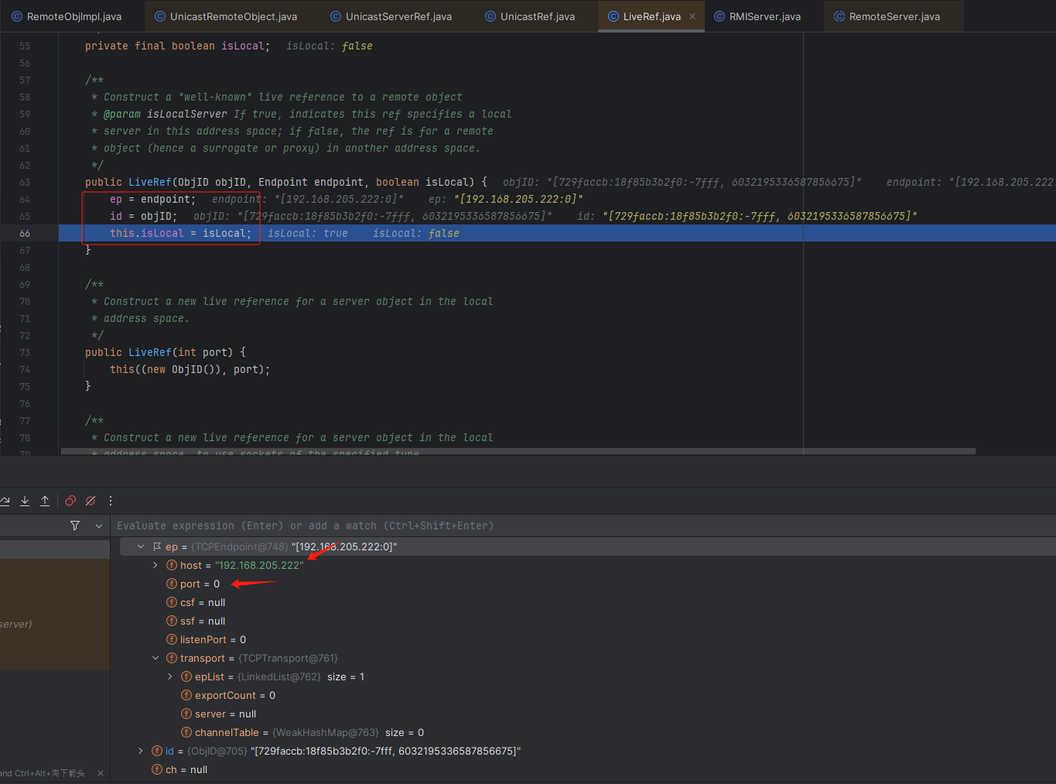Click the class icon on RMIServer.java tab
This screenshot has width=1056, height=784.
coord(719,16)
